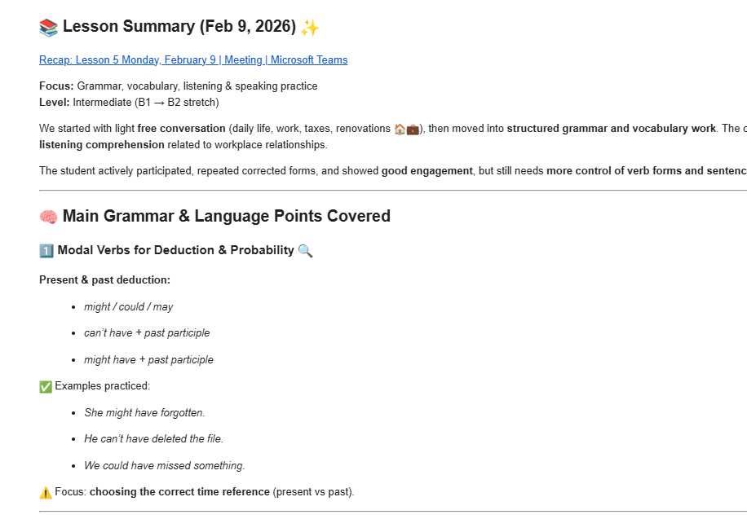747x519 pixels.
Task: Click the "might / could / may" bullet
Action: 128,307
